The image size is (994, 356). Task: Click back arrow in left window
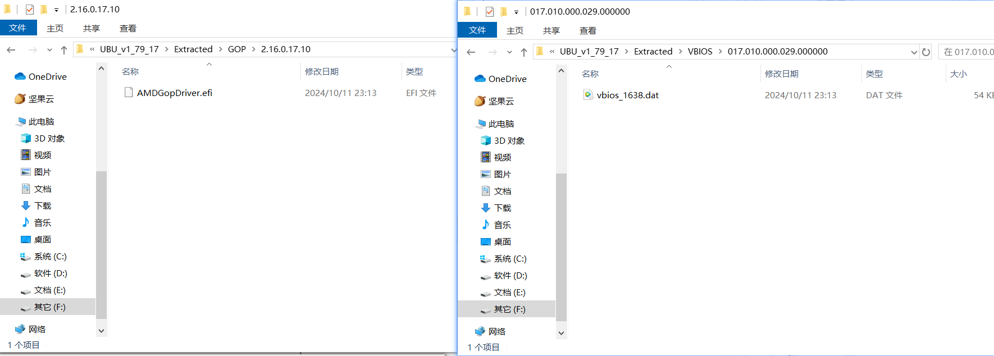[11, 50]
